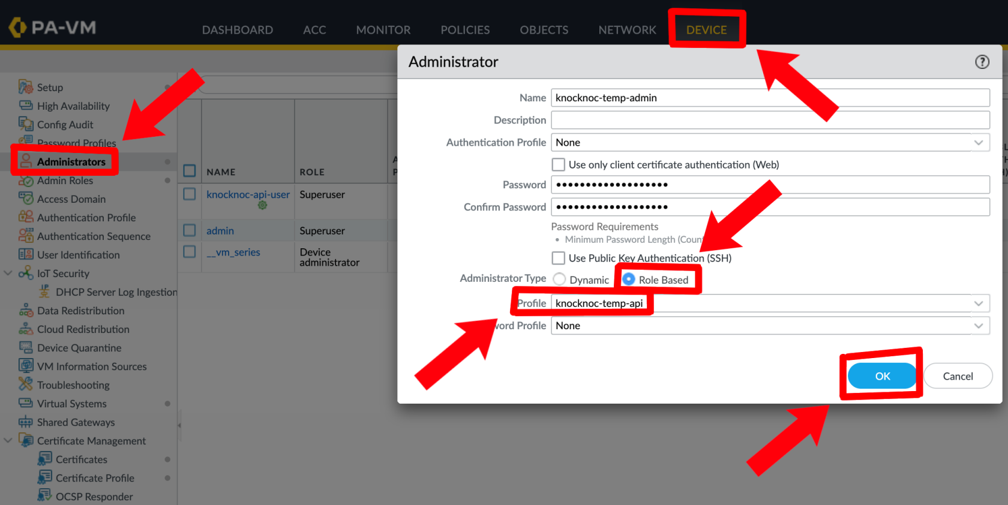1008x505 pixels.
Task: Check Use Public Key Authentication (SSH)
Action: click(558, 258)
